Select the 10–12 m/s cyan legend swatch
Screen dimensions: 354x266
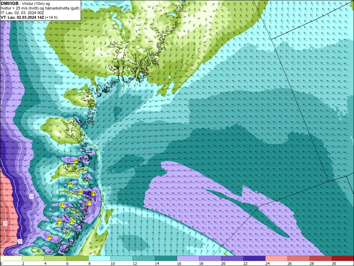pyautogui.click(x=122, y=258)
